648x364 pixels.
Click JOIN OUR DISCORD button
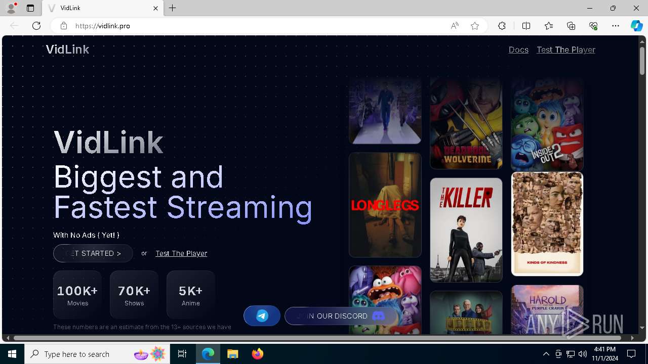point(341,316)
